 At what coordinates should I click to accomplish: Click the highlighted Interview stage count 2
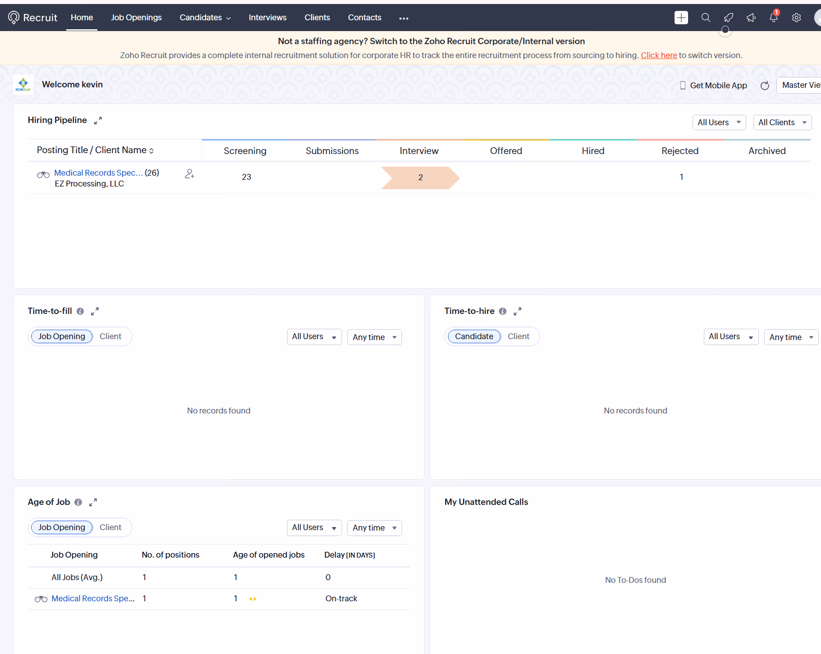pos(420,177)
